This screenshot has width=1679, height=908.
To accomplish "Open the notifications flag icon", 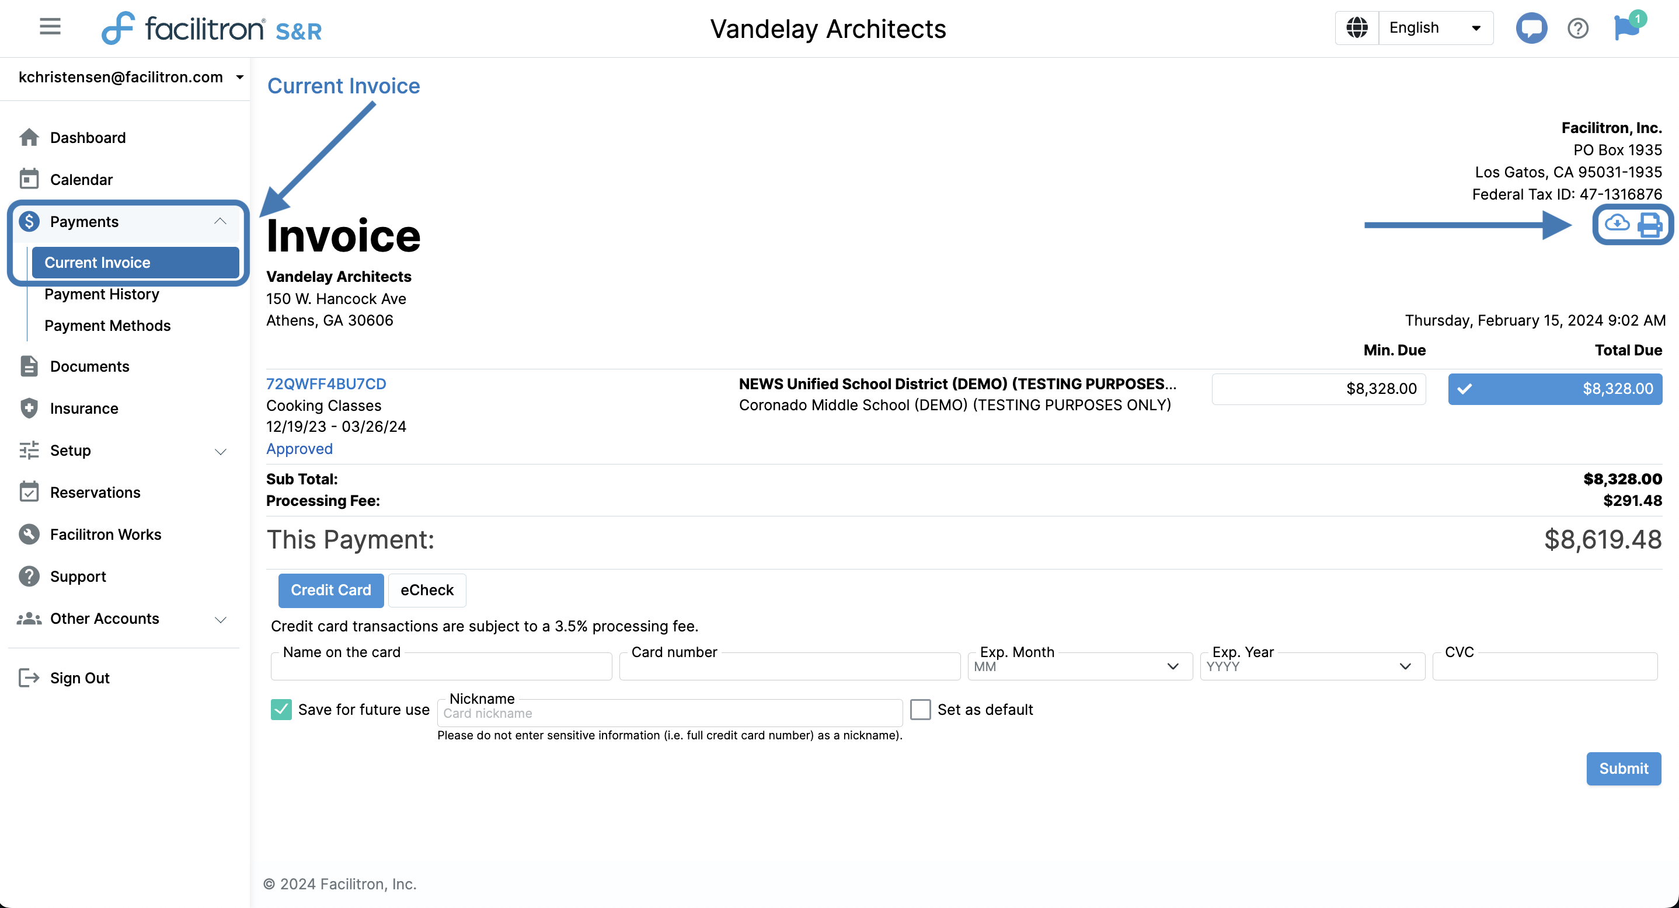I will click(x=1626, y=27).
